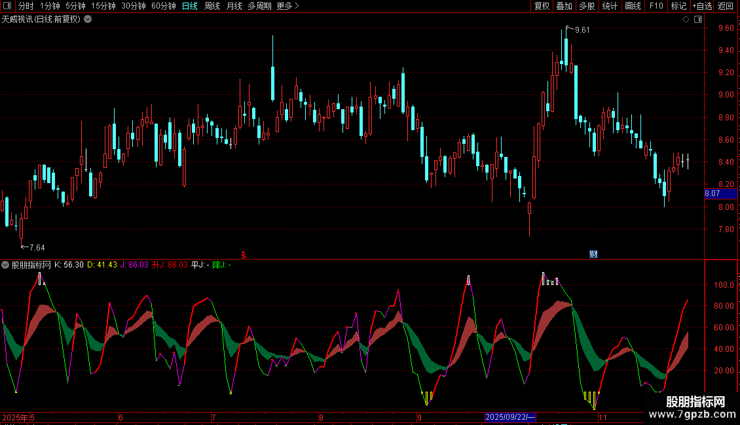
Task: Open the indicator dropdown beside 股朋指标网
Action: click(x=5, y=265)
